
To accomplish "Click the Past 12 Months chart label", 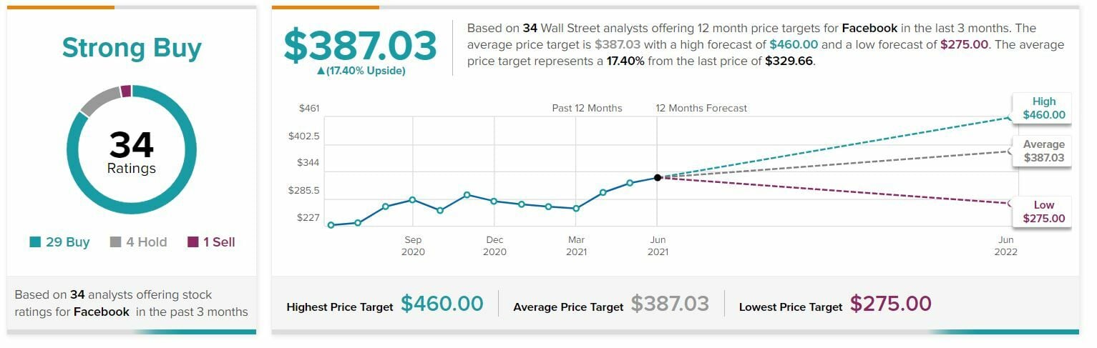I will [x=587, y=109].
